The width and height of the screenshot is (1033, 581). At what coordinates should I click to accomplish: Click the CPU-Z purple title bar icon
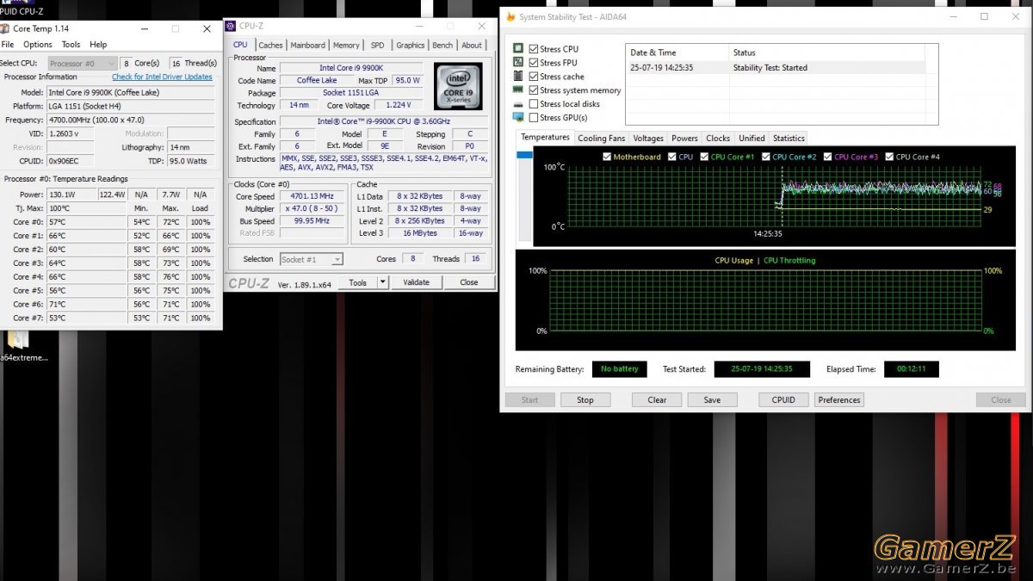click(x=231, y=26)
